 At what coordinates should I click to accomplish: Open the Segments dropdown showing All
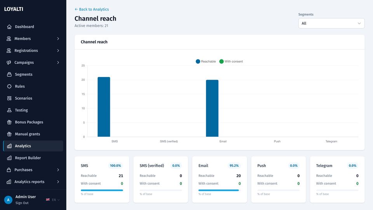pyautogui.click(x=331, y=23)
